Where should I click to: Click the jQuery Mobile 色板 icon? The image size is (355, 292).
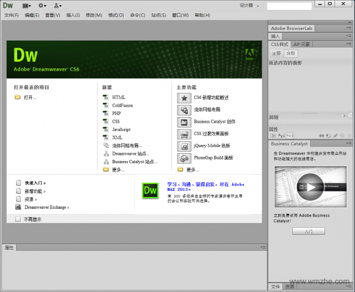click(x=184, y=146)
